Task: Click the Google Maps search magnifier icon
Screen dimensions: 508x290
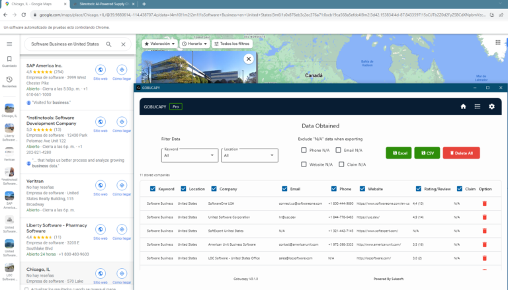Action: [x=108, y=44]
